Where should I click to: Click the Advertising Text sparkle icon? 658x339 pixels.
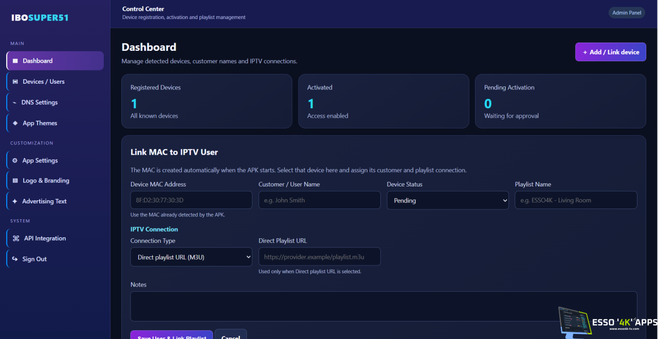coord(15,201)
